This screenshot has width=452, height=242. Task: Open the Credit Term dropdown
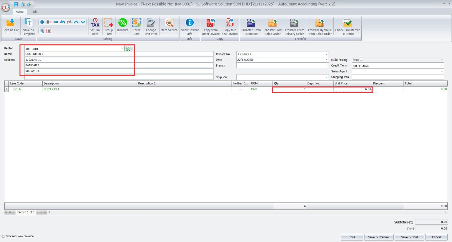(x=442, y=66)
